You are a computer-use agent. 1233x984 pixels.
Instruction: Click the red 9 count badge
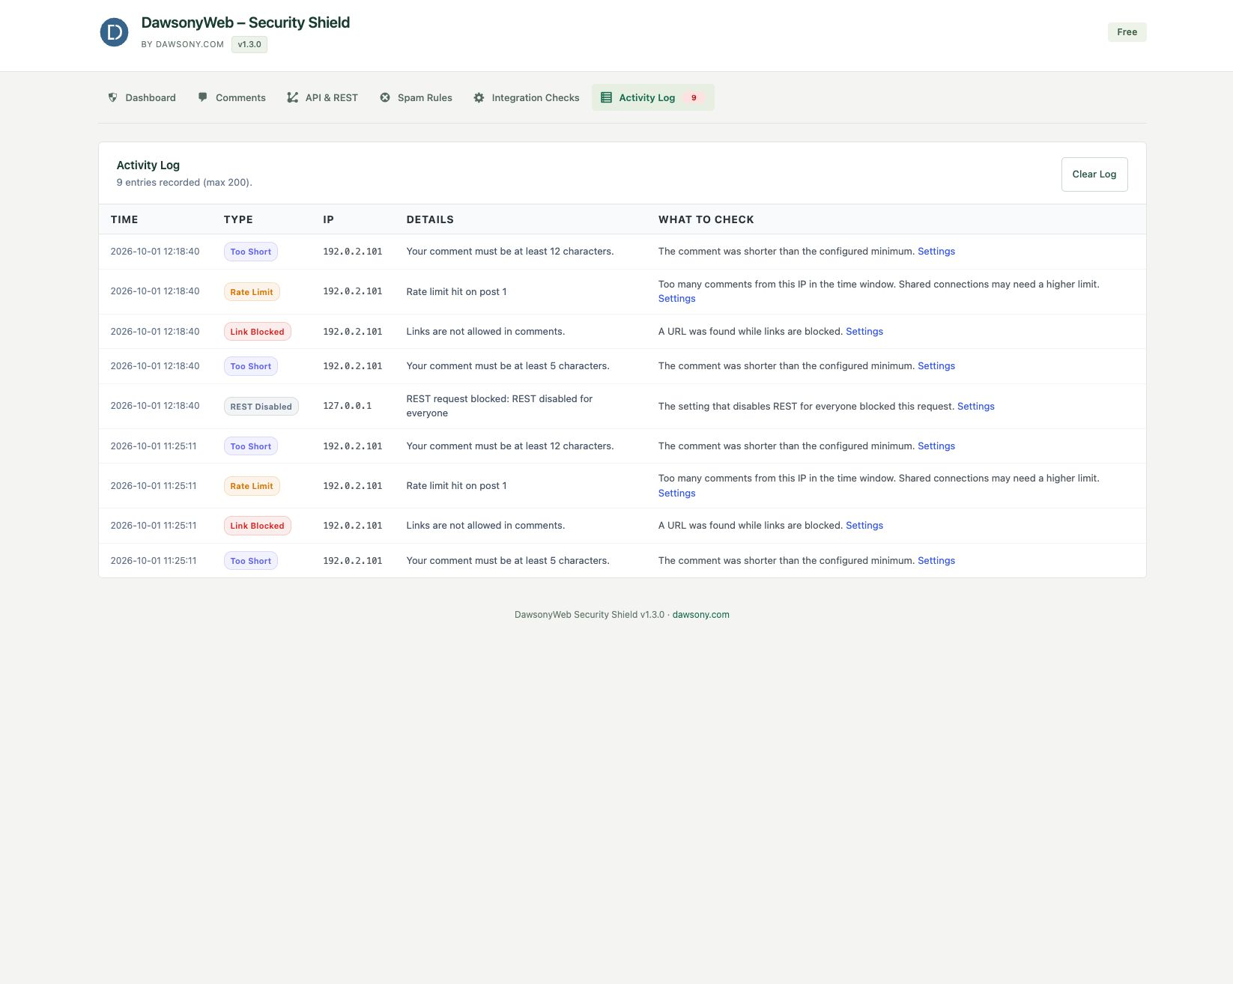click(x=694, y=97)
